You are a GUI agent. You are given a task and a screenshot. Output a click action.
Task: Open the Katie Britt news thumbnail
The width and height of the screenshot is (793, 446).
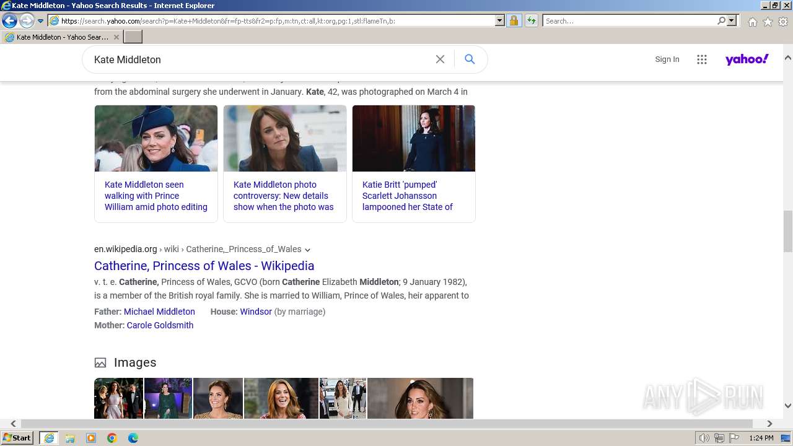coord(414,138)
